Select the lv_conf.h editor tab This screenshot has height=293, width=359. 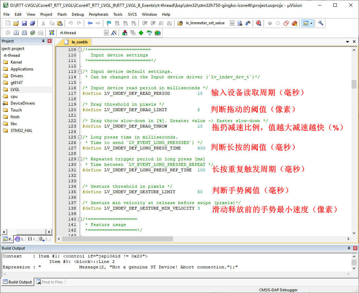pos(79,42)
